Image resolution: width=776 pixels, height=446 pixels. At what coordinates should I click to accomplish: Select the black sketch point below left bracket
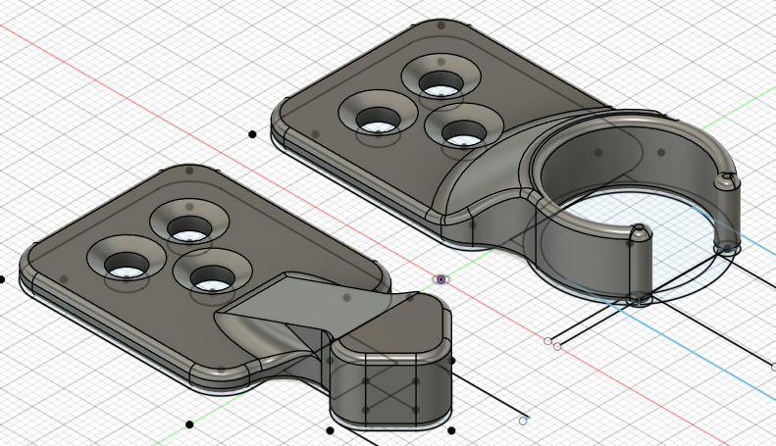click(x=189, y=424)
